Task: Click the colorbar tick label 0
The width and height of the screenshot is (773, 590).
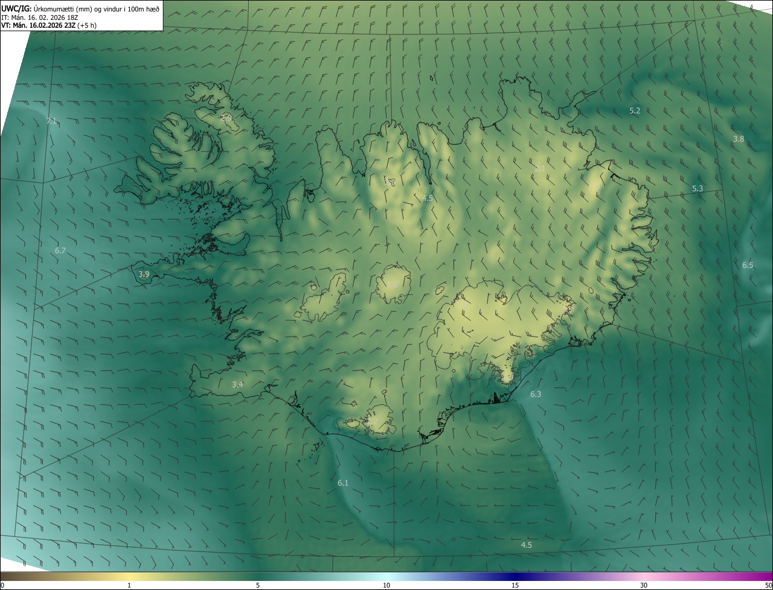Action: coord(2,585)
